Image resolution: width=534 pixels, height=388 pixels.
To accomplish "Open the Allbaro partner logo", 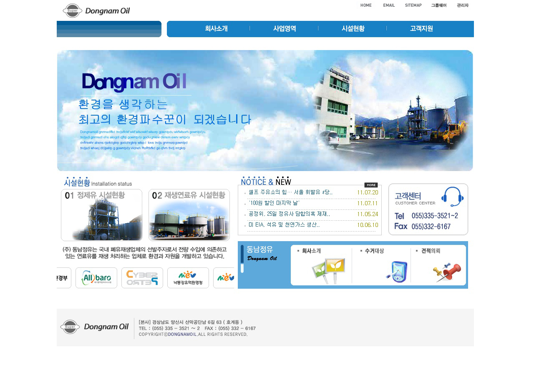I will point(96,278).
